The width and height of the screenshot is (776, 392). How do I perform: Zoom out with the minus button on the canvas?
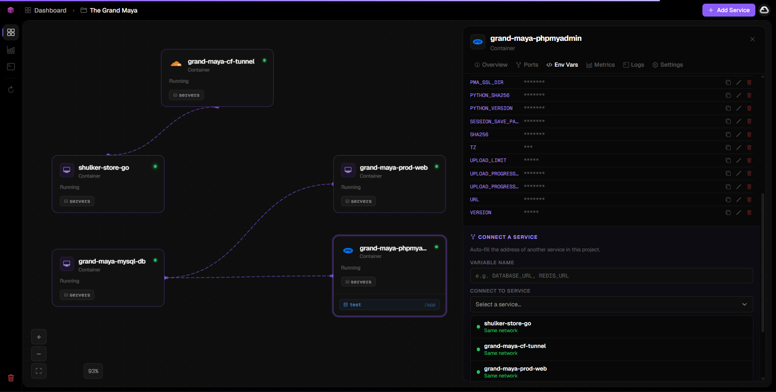pos(39,354)
